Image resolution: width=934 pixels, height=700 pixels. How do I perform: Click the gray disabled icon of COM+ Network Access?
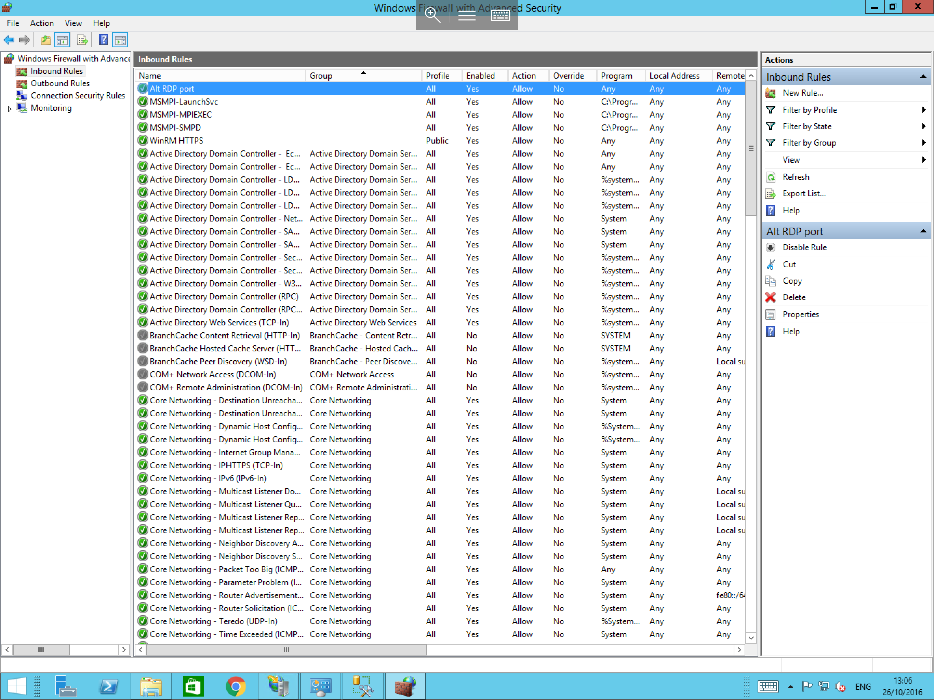[143, 375]
